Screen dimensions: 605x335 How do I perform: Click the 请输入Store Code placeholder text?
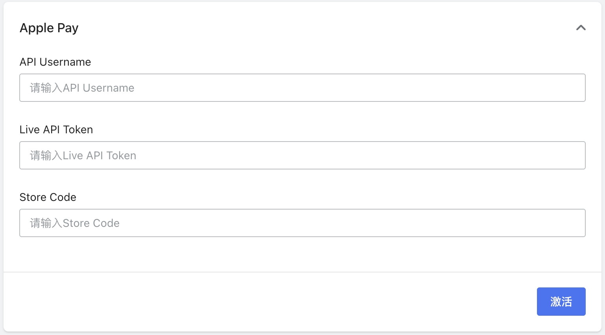(75, 223)
